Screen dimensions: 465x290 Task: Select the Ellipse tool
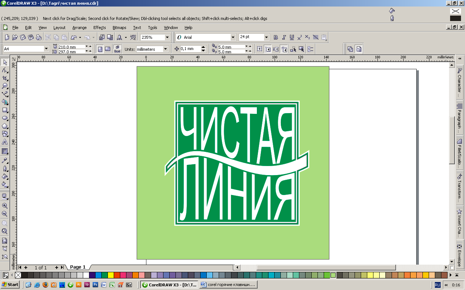tap(5, 118)
